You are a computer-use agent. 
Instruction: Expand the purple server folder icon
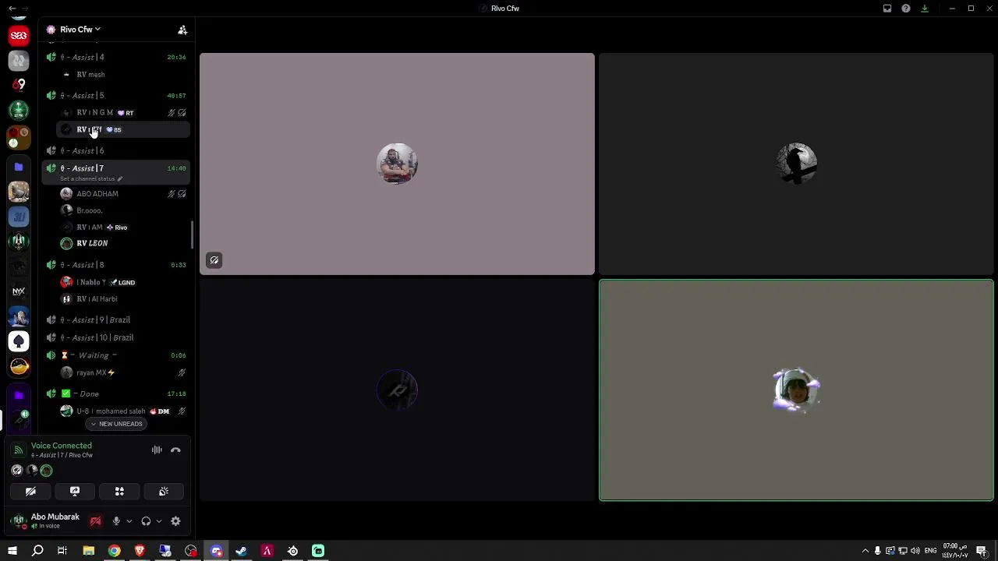click(x=19, y=396)
